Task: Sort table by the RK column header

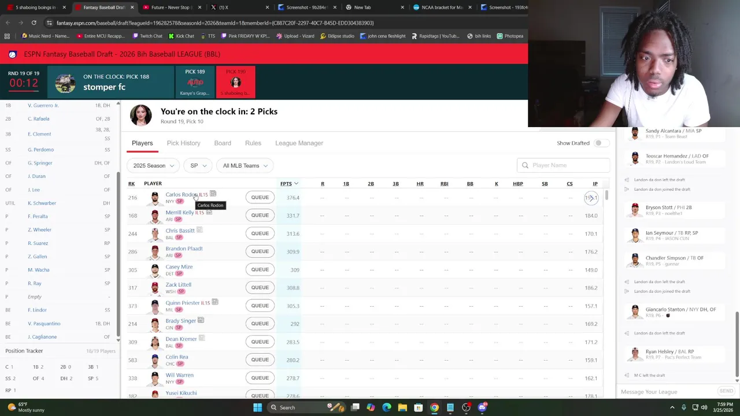Action: 131,184
